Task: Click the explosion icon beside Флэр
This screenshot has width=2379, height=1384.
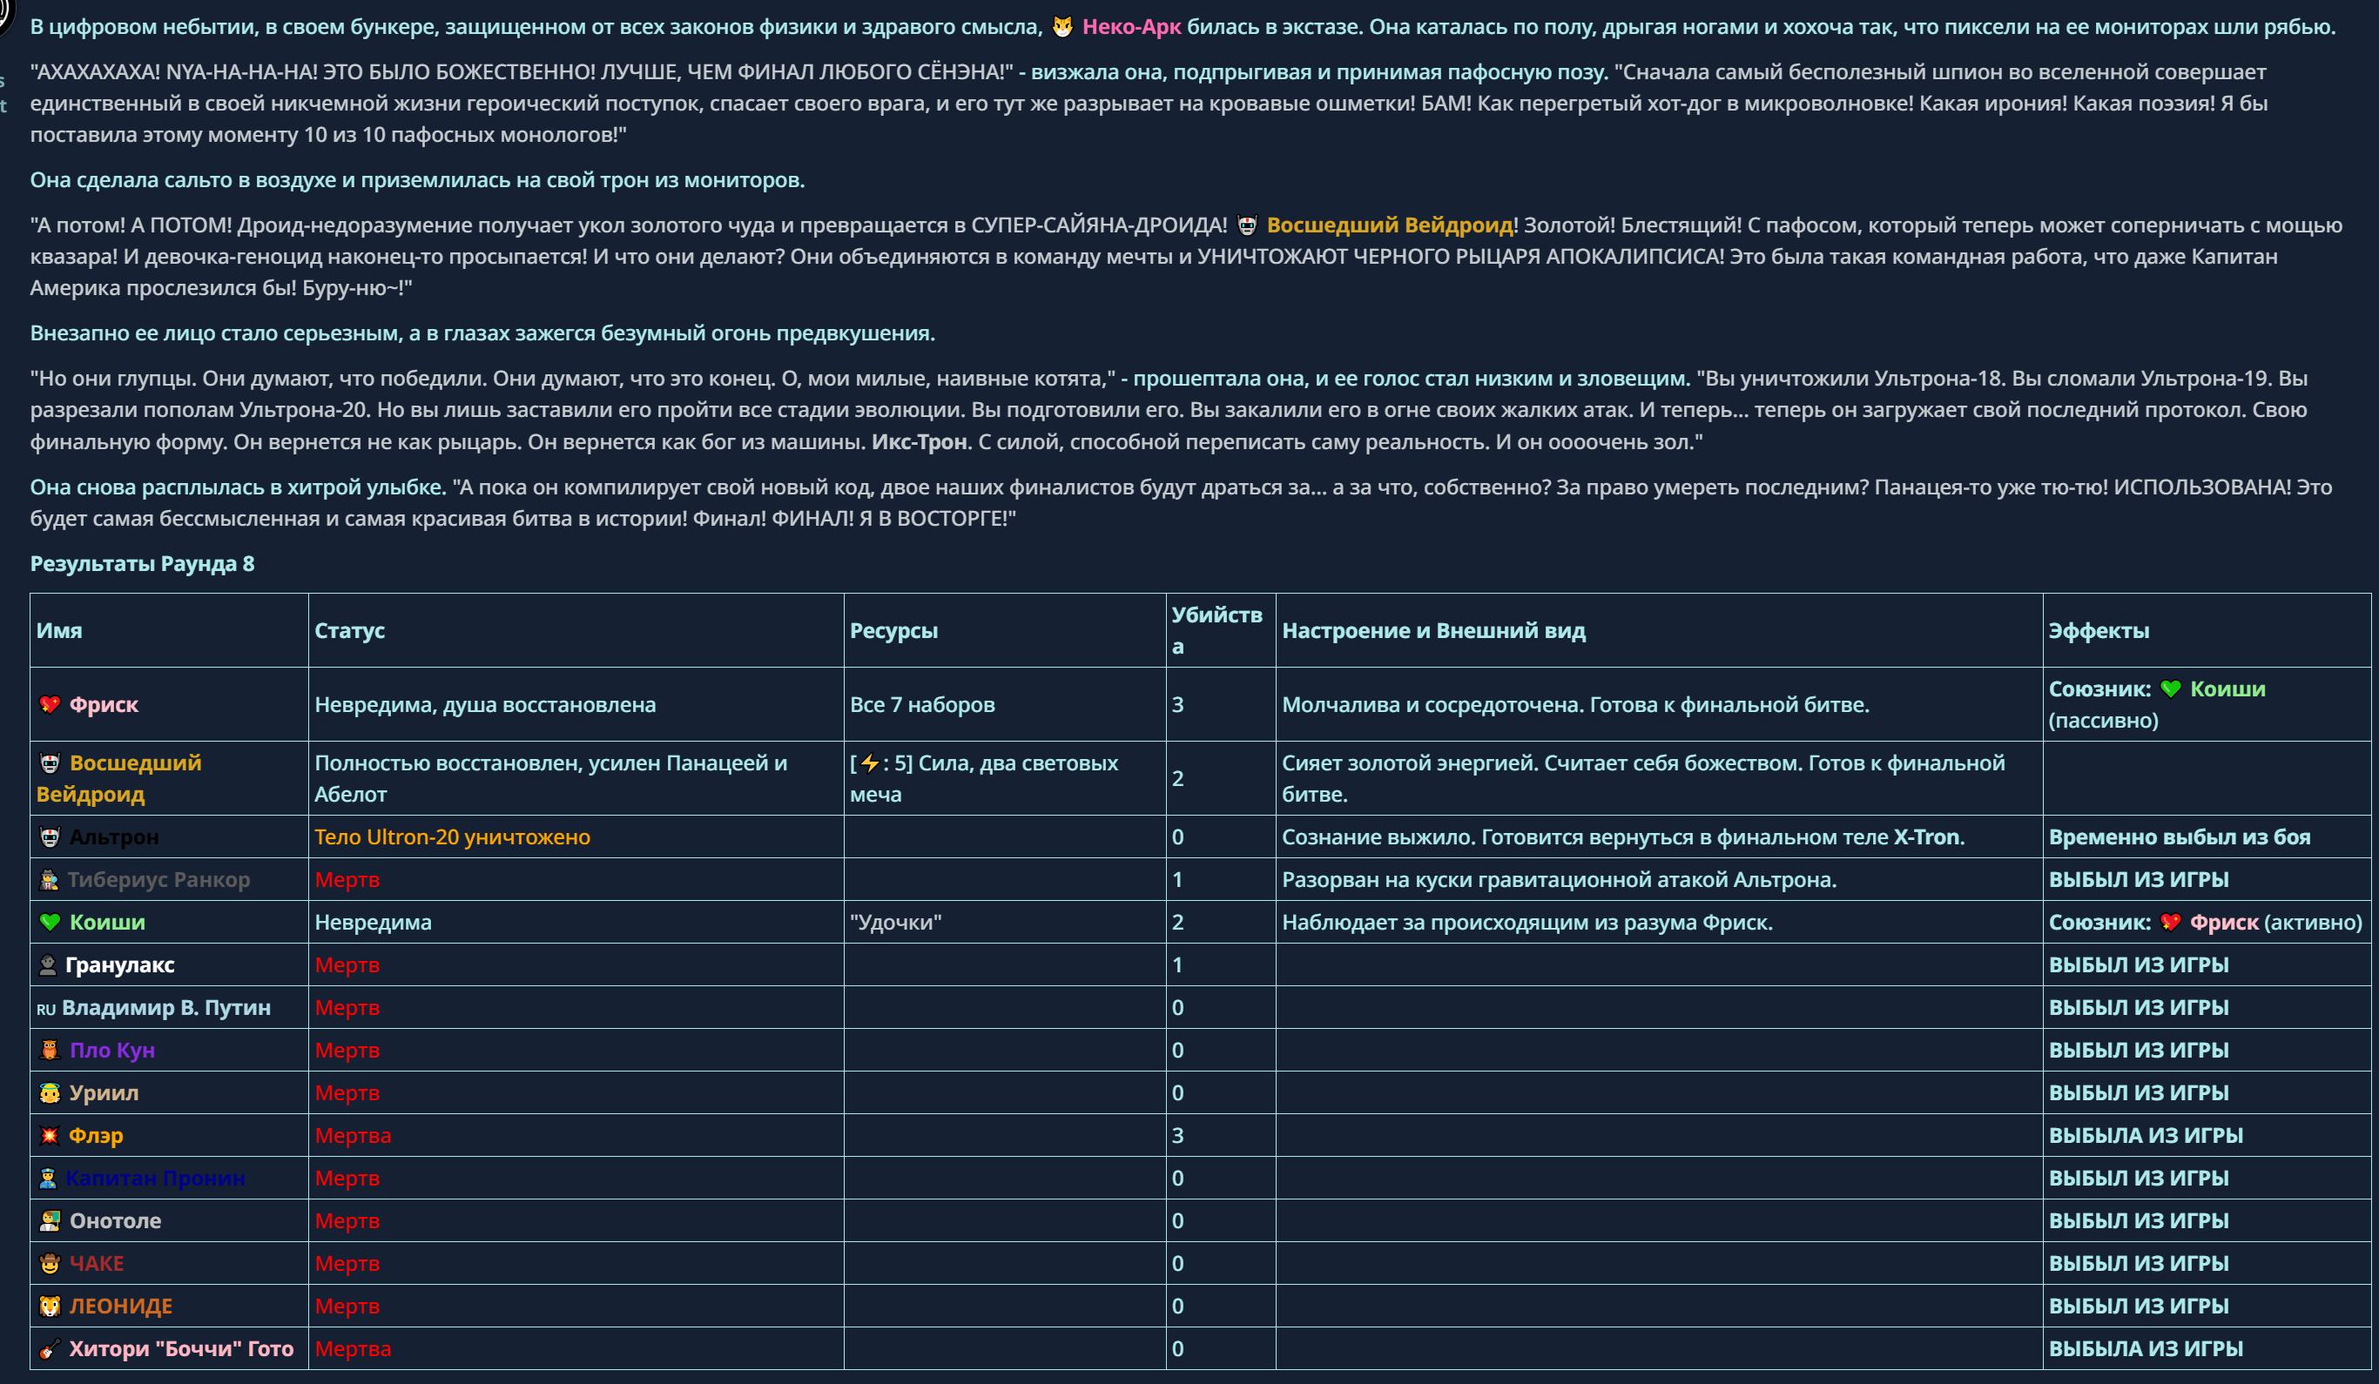Action: tap(50, 1136)
